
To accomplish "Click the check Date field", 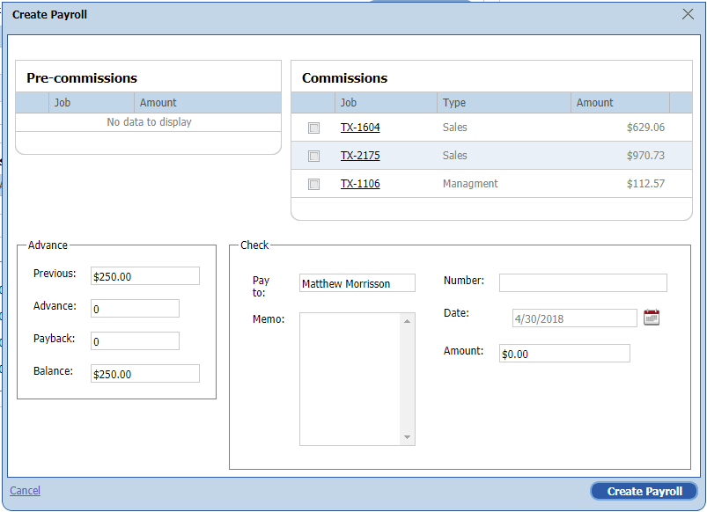I will pyautogui.click(x=574, y=318).
